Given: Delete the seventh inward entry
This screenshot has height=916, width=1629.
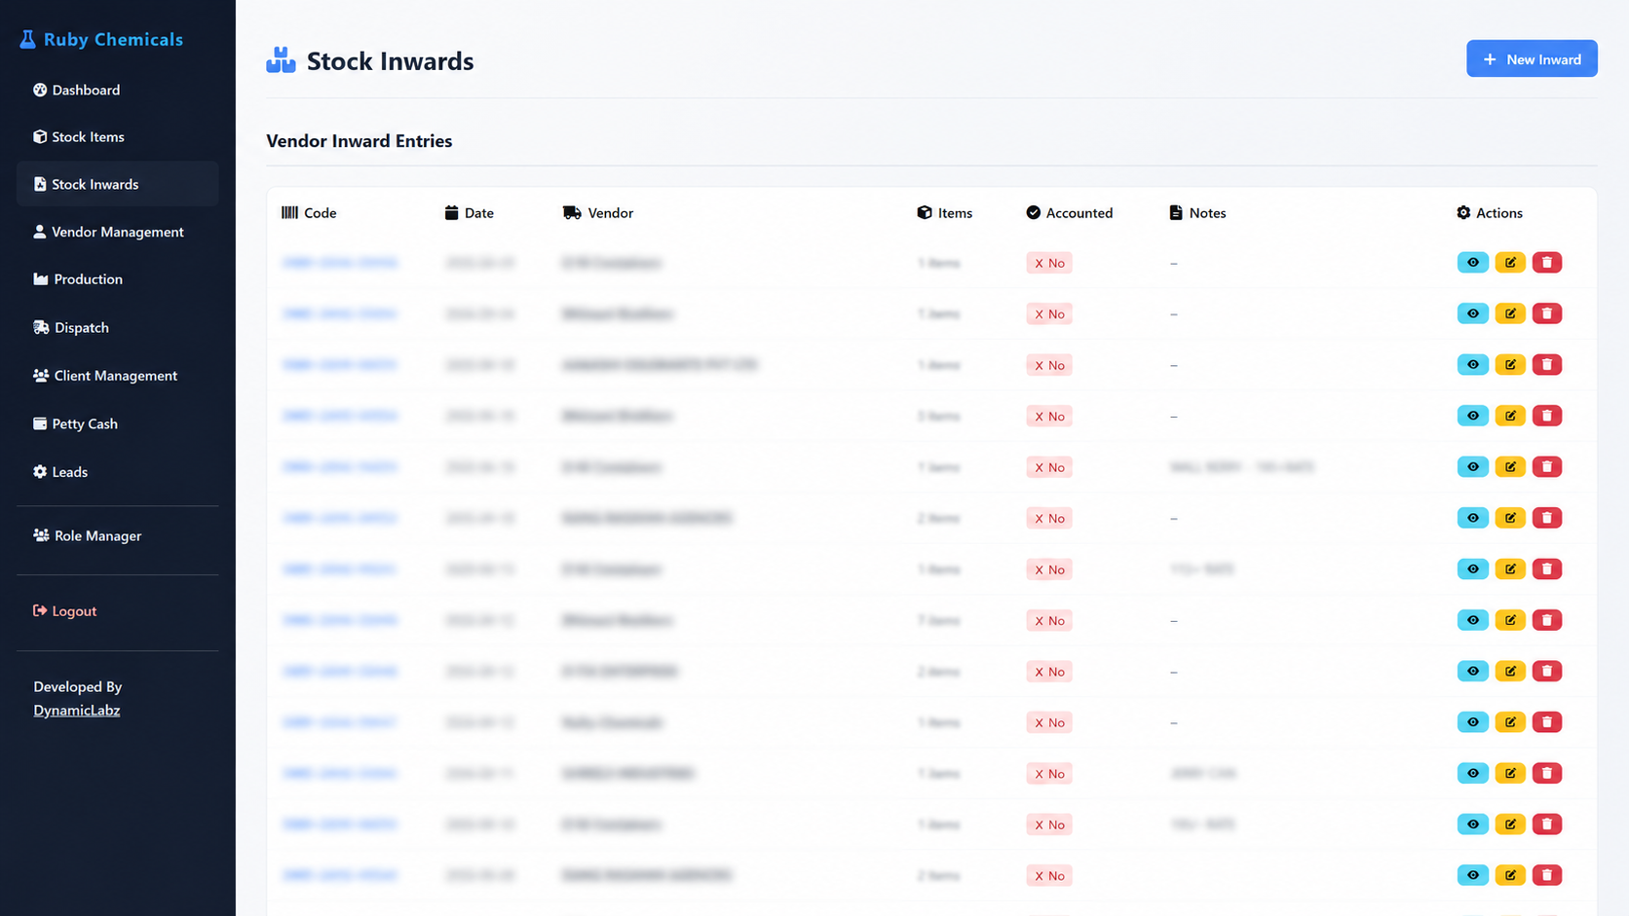Looking at the screenshot, I should pos(1547,569).
